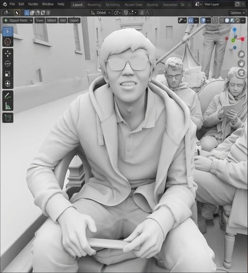Open the Help menu
Viewport: 248px width, 273px height.
pyautogui.click(x=61, y=4)
